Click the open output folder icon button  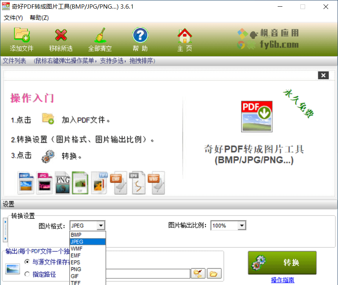coord(214,274)
